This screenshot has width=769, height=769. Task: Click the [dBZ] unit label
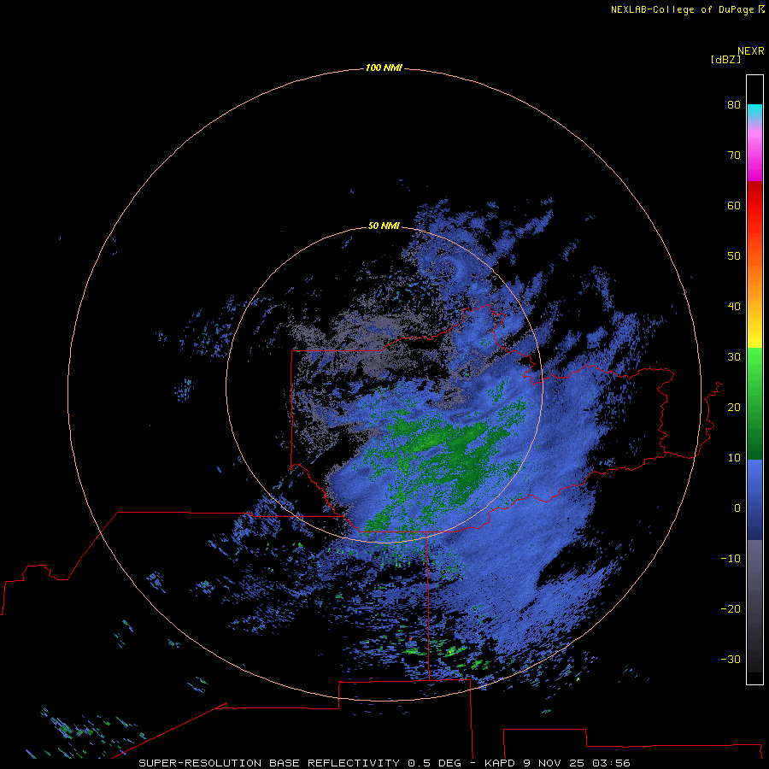[x=725, y=60]
